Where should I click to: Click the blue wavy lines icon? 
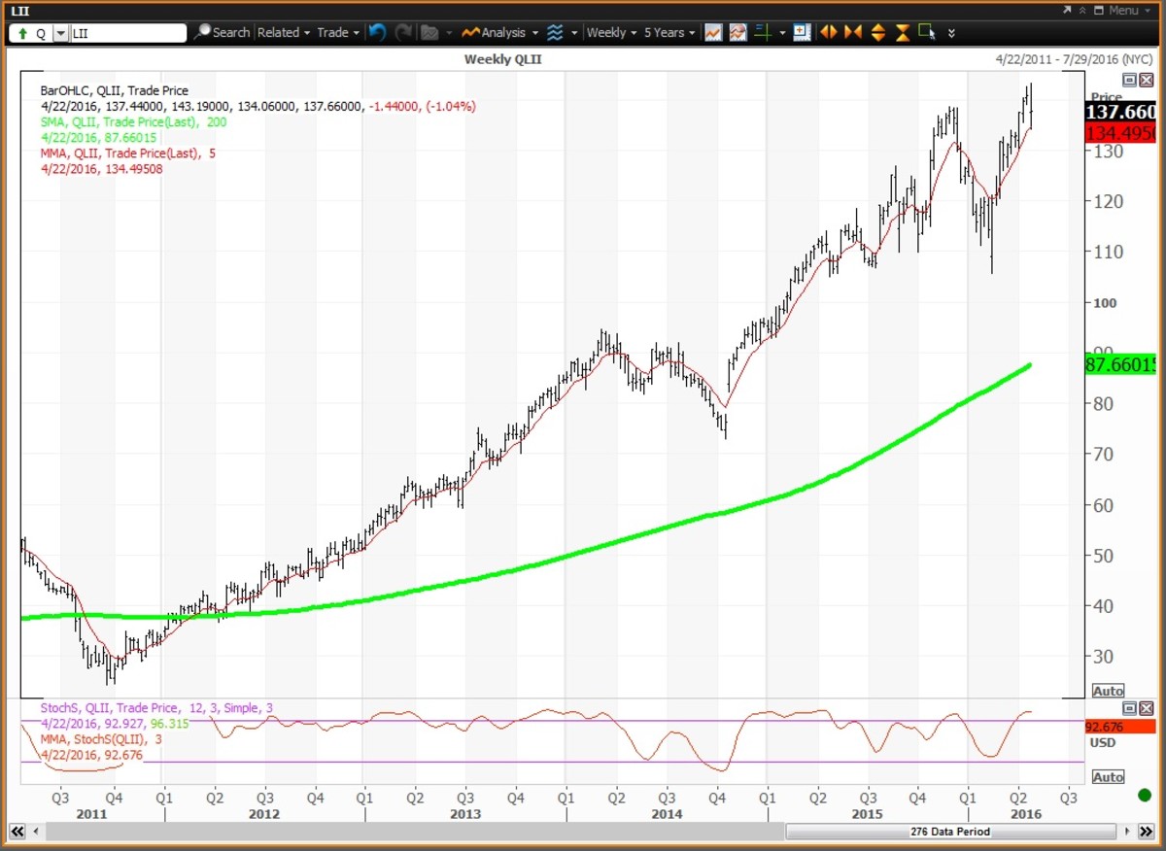point(555,32)
